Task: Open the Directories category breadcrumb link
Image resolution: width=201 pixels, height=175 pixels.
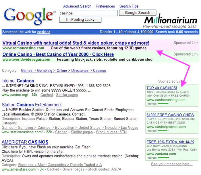Action: [80, 71]
